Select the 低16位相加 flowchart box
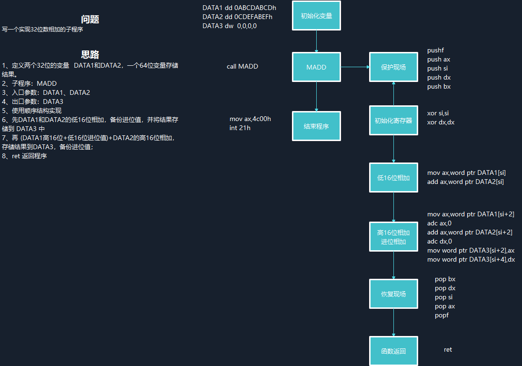 (393, 177)
